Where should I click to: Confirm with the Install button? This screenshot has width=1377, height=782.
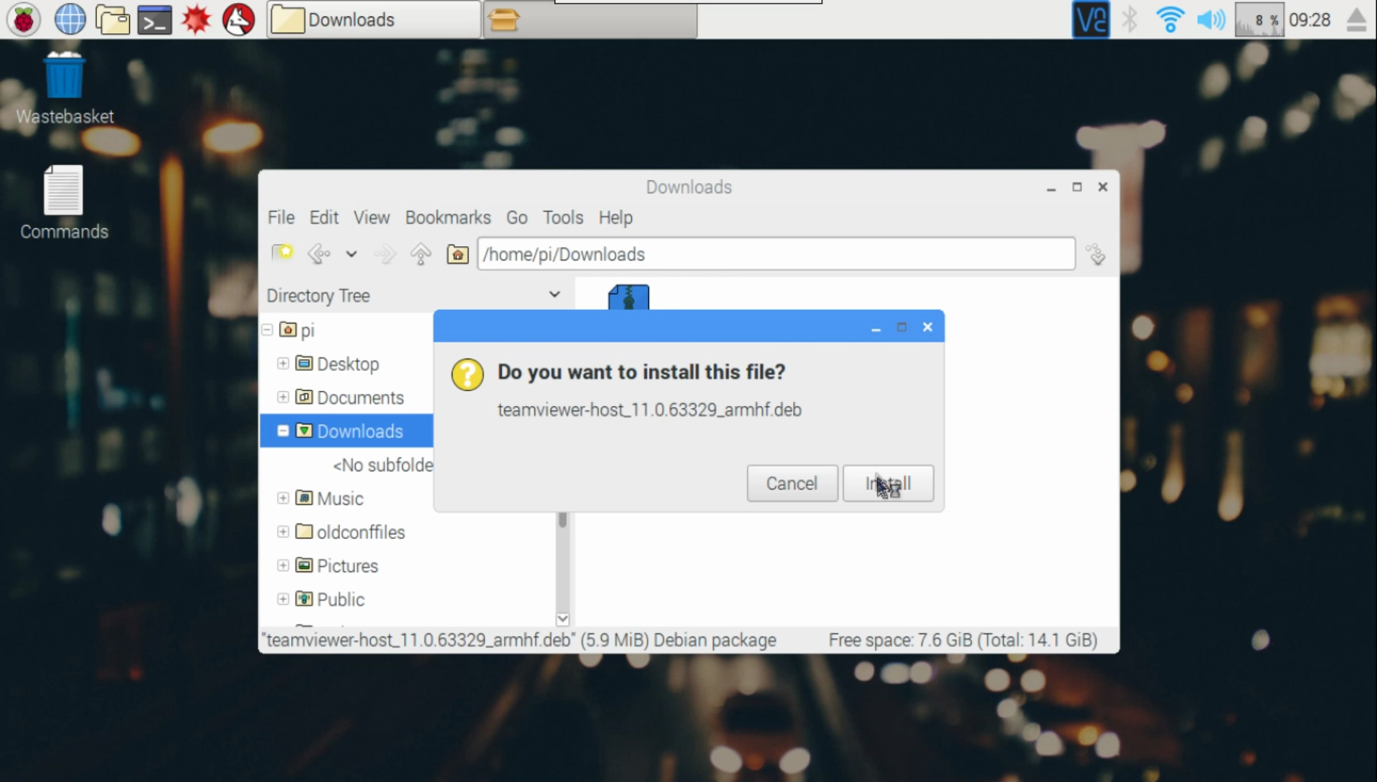click(888, 483)
